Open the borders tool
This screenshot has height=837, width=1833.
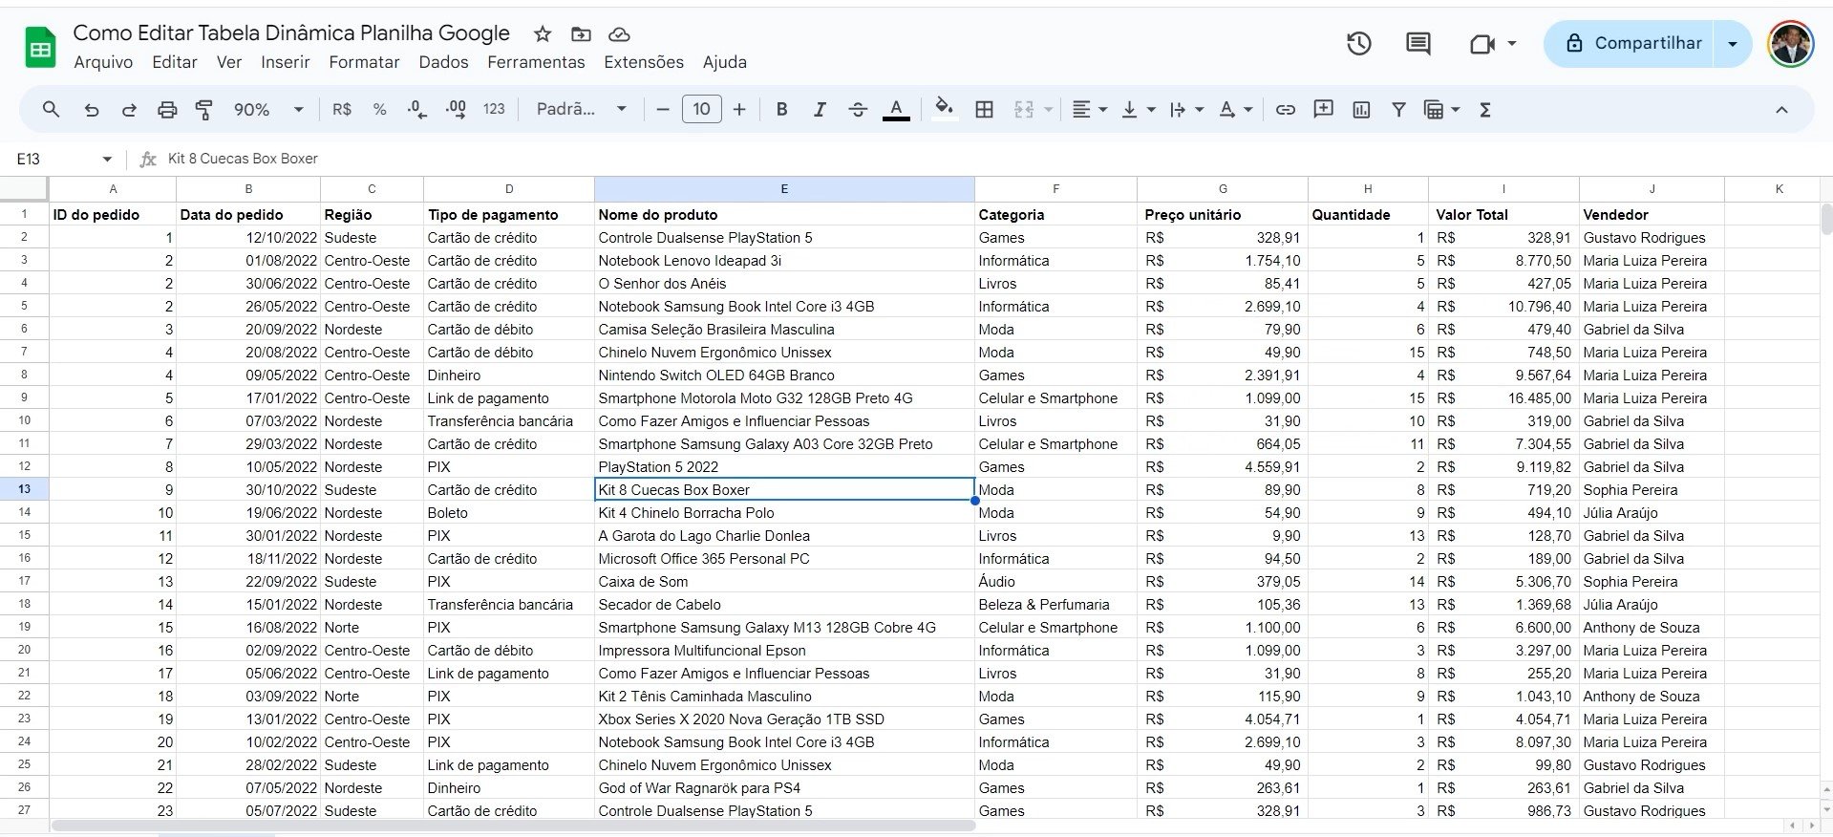tap(985, 110)
